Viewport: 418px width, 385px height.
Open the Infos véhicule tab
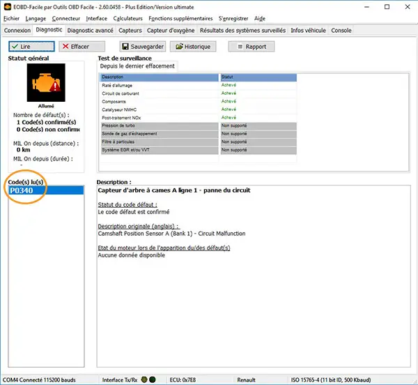coord(309,30)
